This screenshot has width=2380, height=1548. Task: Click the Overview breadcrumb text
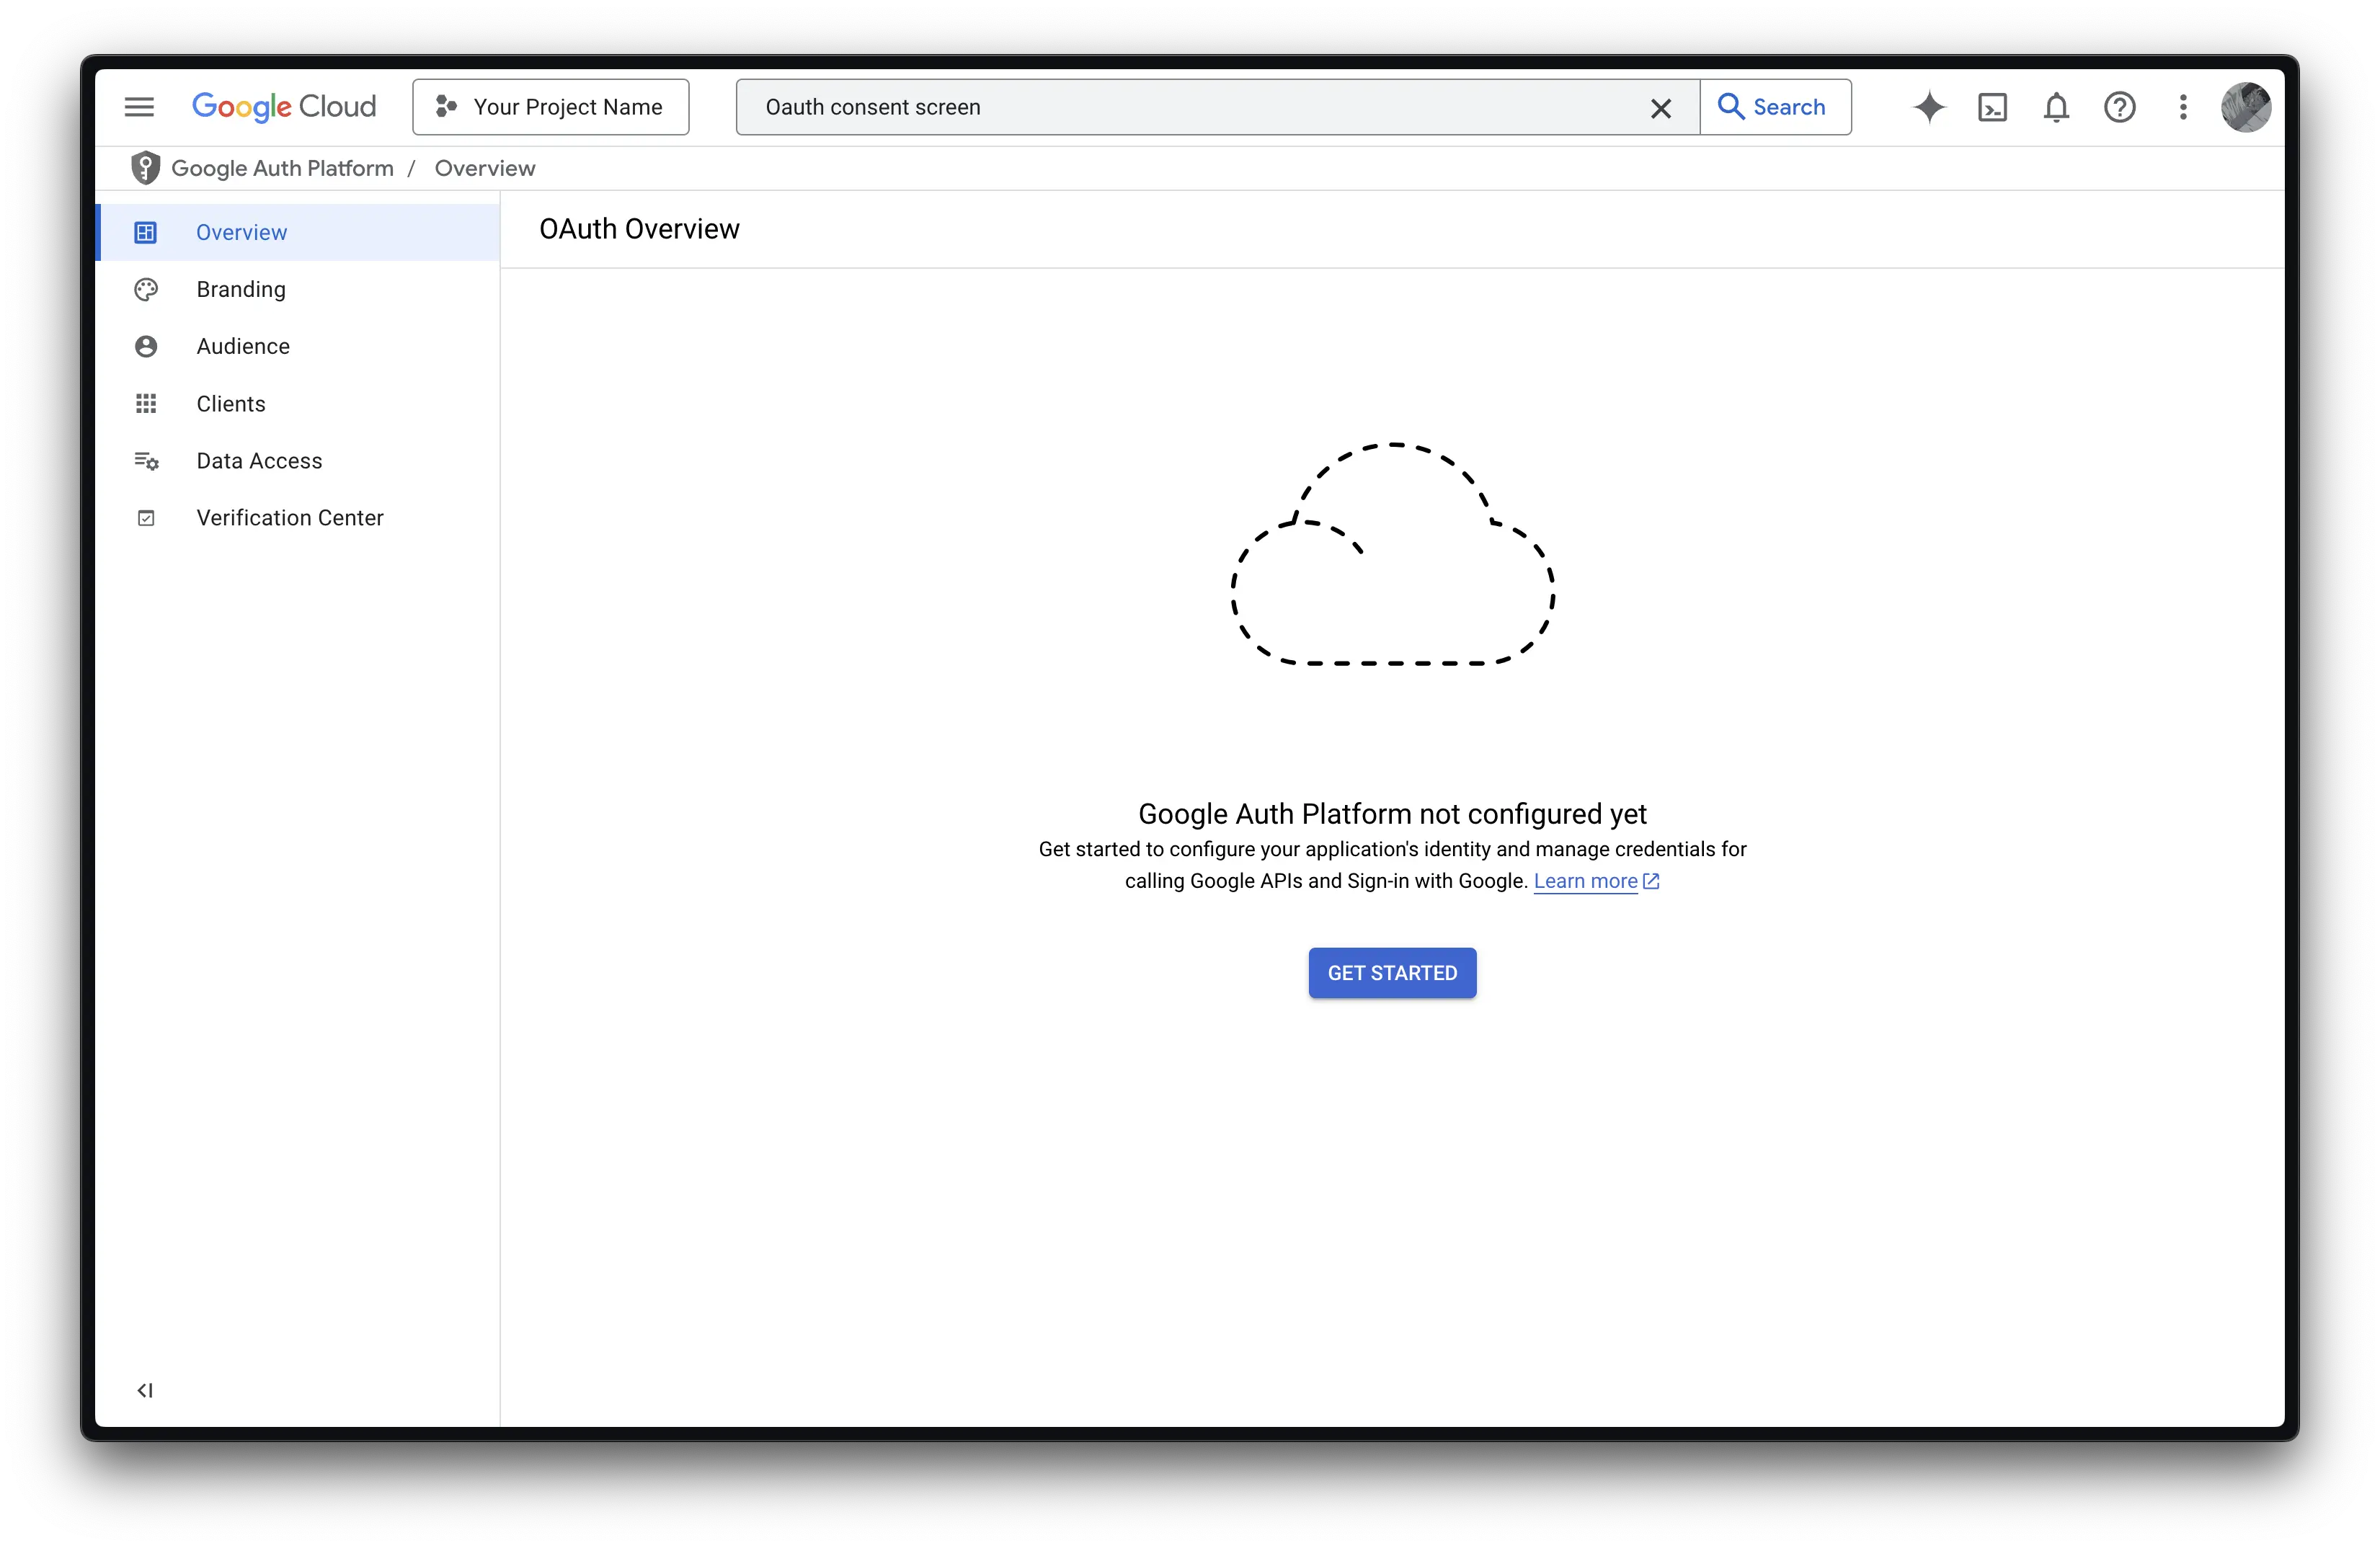pyautogui.click(x=485, y=168)
